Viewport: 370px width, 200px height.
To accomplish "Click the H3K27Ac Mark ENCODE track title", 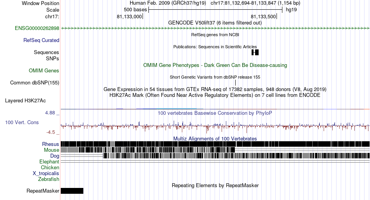I will pos(215,95).
